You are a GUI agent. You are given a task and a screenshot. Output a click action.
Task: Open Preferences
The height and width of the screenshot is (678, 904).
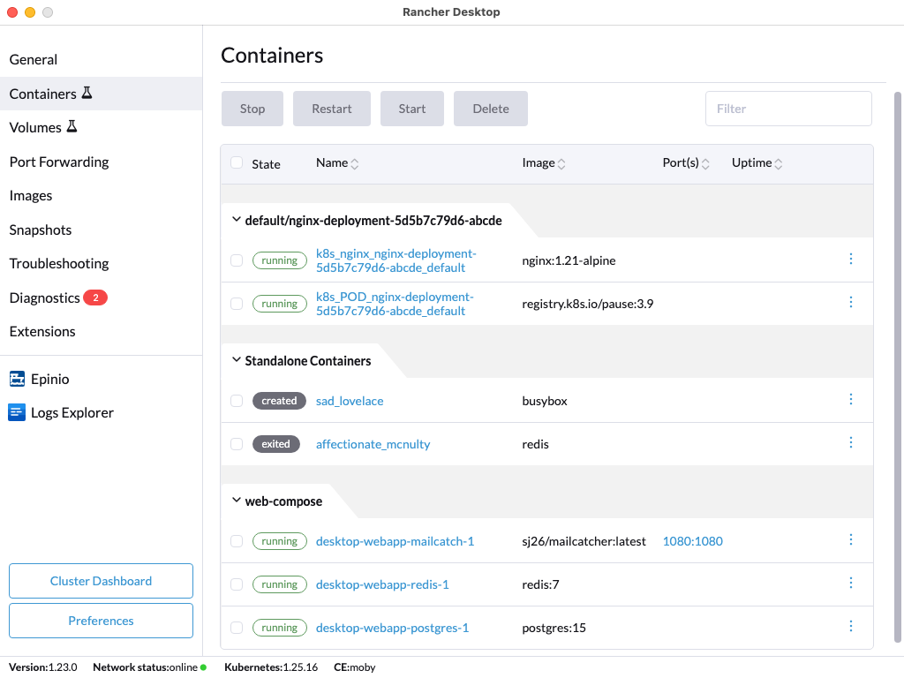pos(101,621)
